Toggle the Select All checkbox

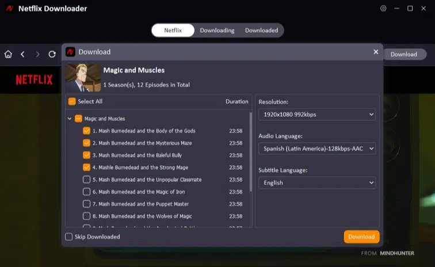72,102
